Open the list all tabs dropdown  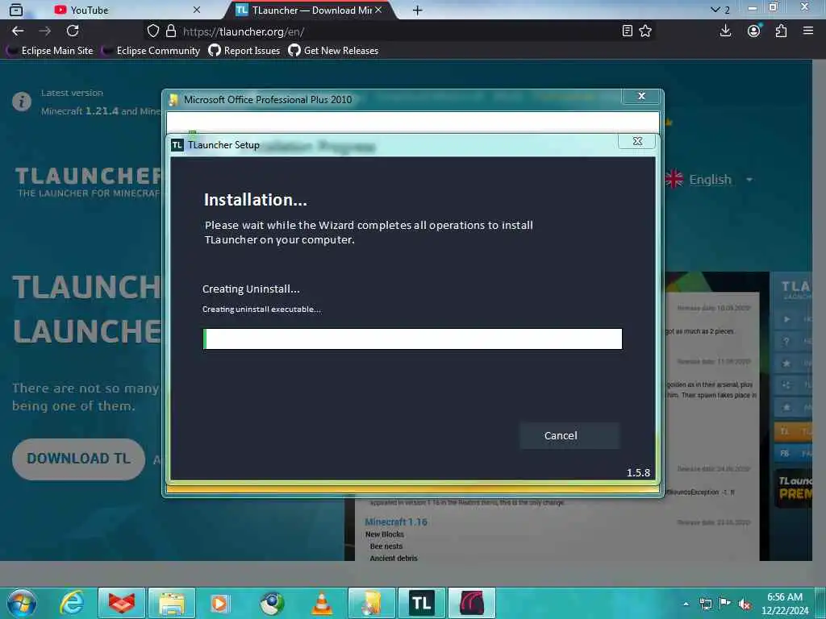click(720, 10)
